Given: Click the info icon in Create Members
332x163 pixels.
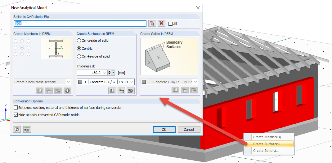Looking at the screenshot, I should pyautogui.click(x=67, y=91).
